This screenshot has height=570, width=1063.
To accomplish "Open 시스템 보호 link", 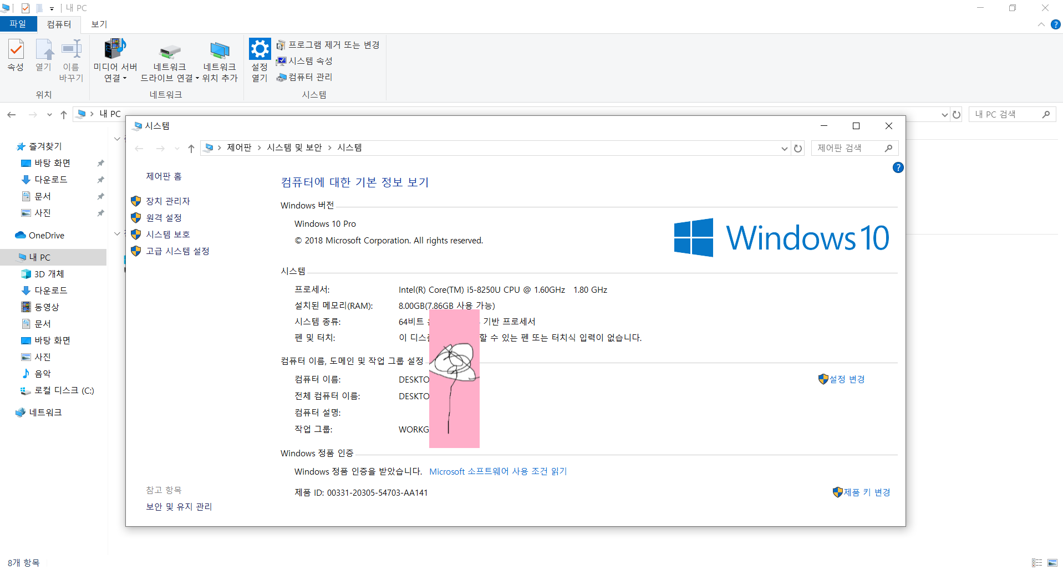I will 168,235.
